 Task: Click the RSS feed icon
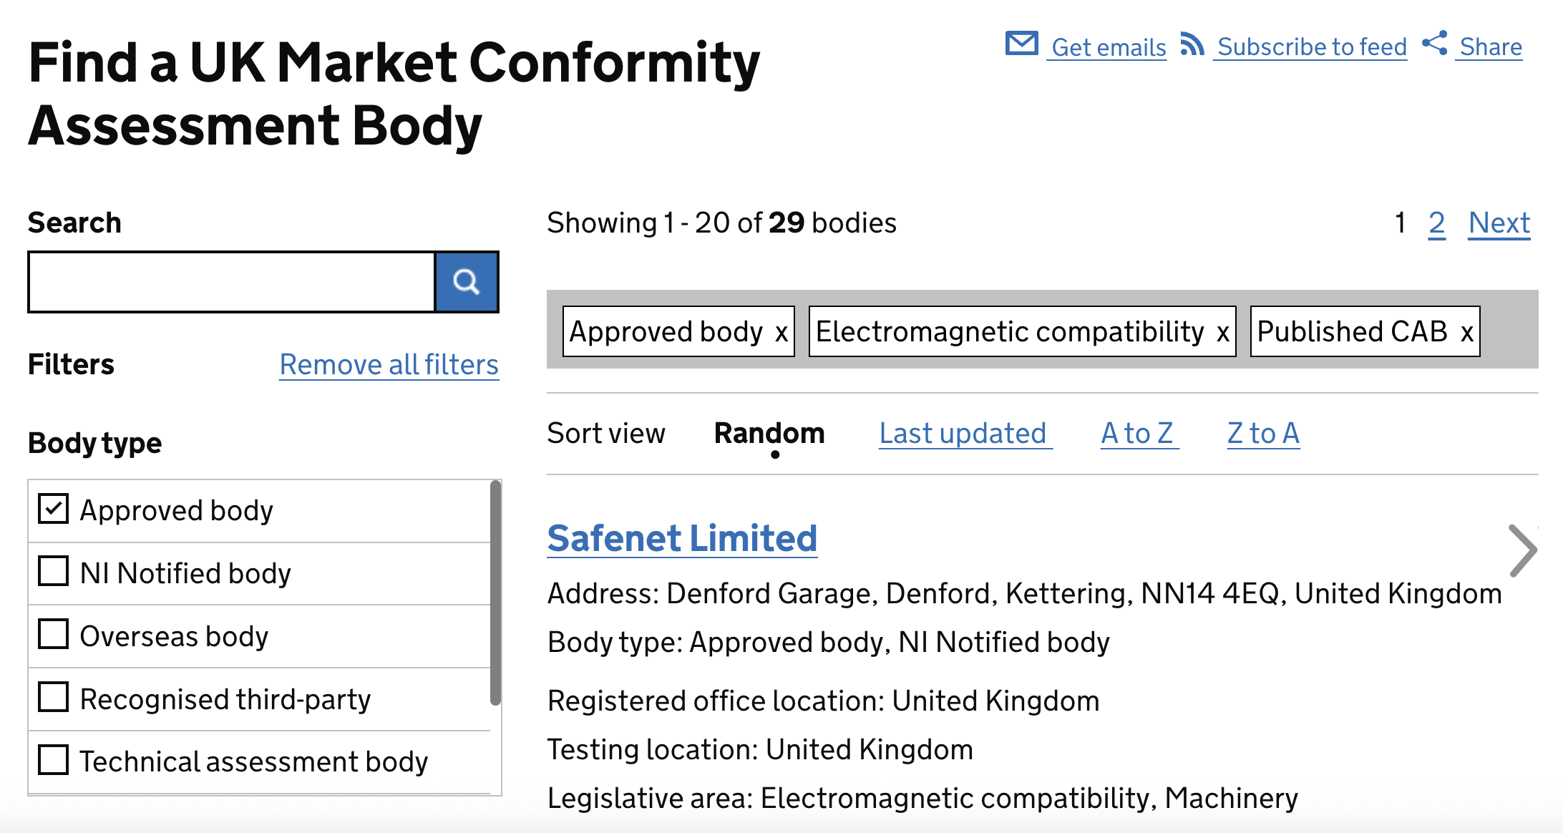(x=1192, y=44)
